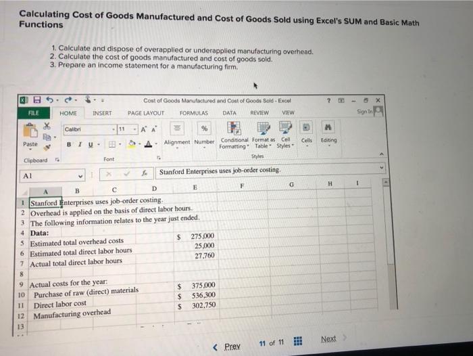Click the Excel Help question mark
The height and width of the screenshot is (356, 473).
coord(329,101)
